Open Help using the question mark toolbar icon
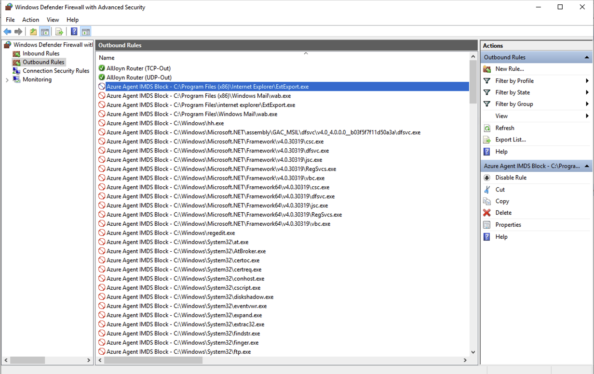The image size is (594, 374). (73, 31)
